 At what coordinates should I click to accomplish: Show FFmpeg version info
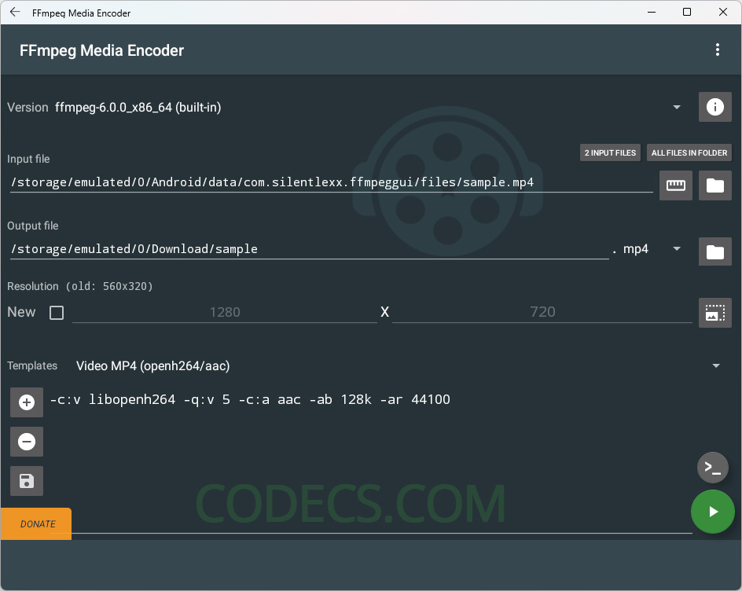click(715, 107)
